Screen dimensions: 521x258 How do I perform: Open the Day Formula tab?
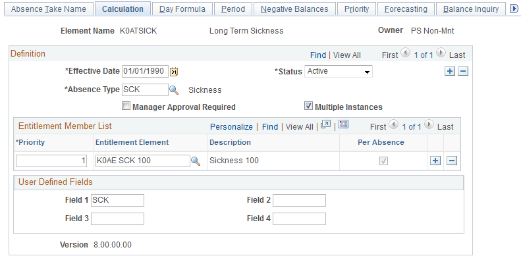pyautogui.click(x=182, y=9)
